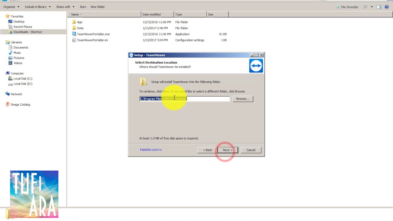The image size is (393, 221).
Task: Click the 81 KB size cell
Action: (x=223, y=34)
